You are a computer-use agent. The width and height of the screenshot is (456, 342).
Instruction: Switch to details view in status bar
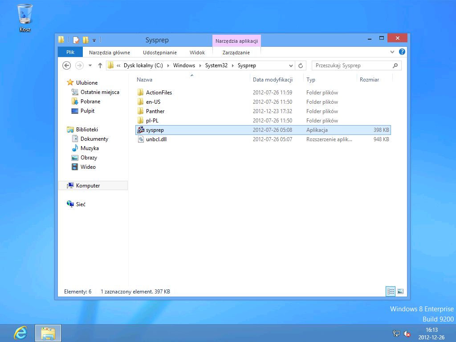tap(391, 291)
